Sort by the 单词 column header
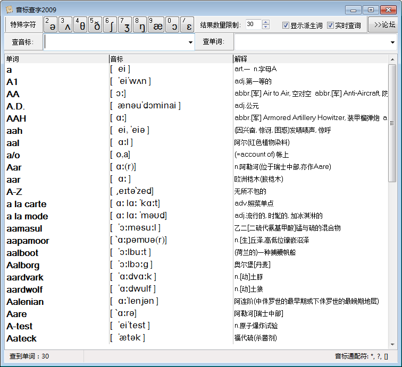 click(57, 59)
